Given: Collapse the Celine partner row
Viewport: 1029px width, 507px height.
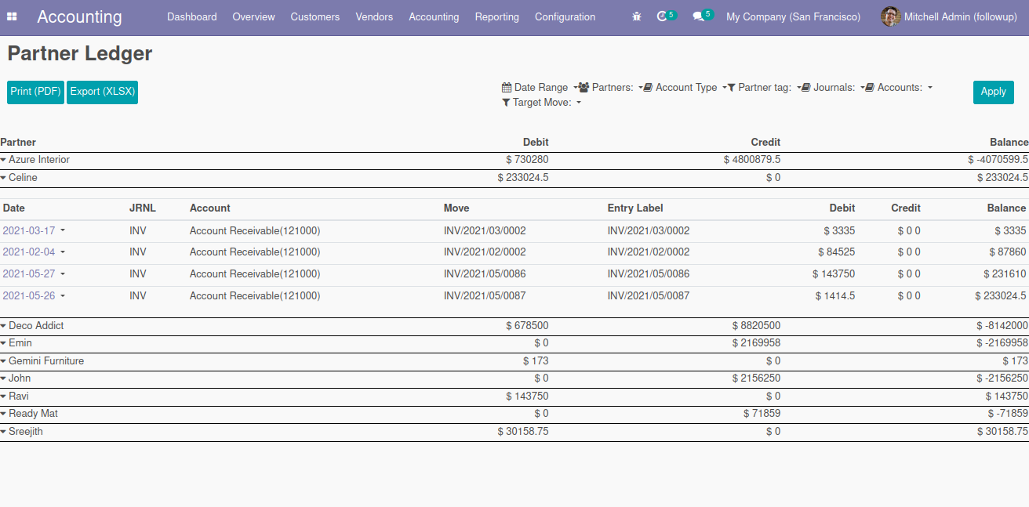Looking at the screenshot, I should tap(4, 178).
